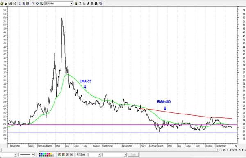Open print preview icon
The width and height of the screenshot is (246, 158).
click(15, 3)
